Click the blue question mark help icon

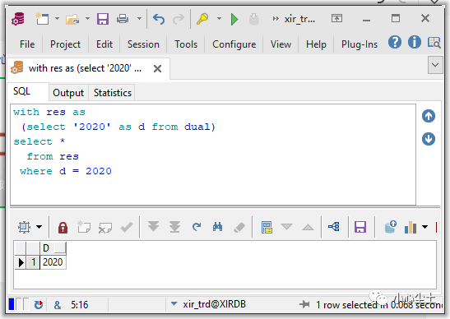coord(395,42)
